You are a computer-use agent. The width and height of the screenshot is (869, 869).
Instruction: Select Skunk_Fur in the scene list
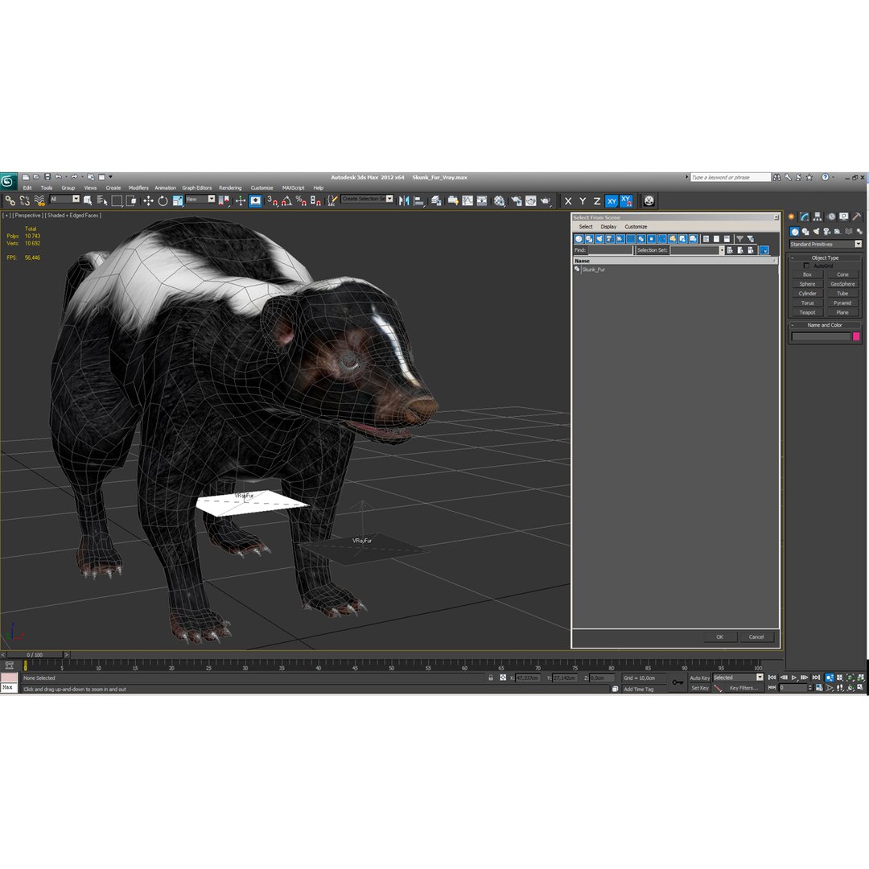(593, 270)
